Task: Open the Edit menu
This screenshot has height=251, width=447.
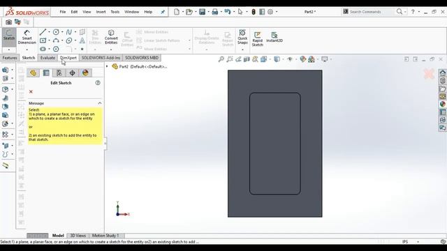Action: tap(74, 12)
